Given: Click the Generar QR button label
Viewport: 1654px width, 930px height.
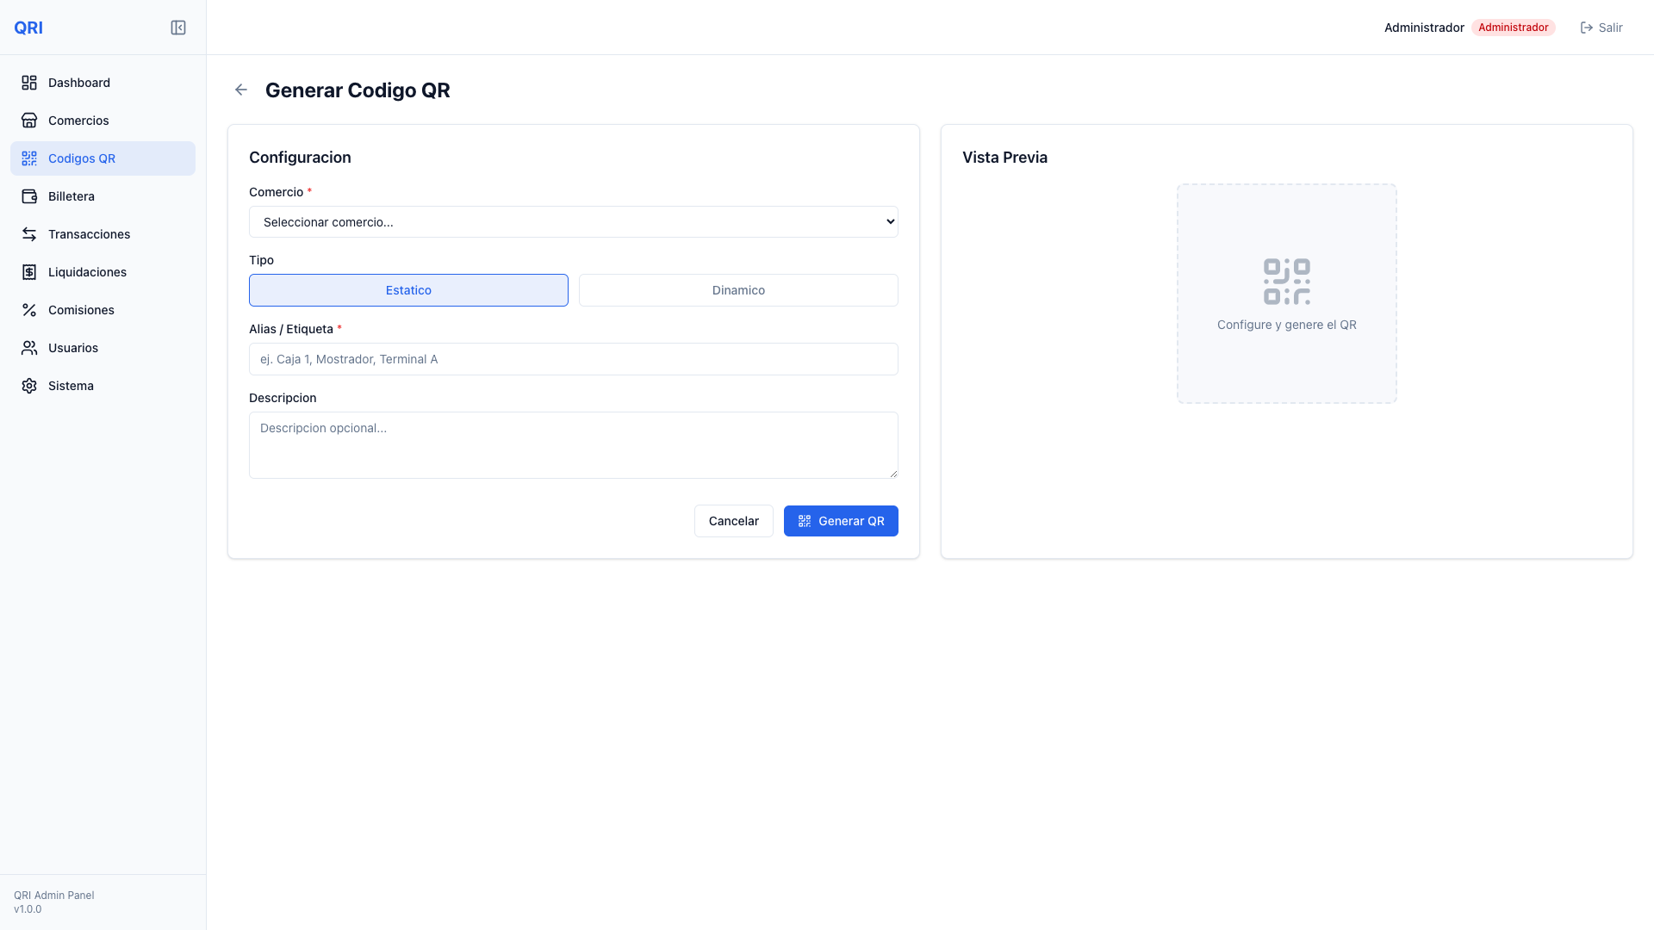Looking at the screenshot, I should (851, 521).
